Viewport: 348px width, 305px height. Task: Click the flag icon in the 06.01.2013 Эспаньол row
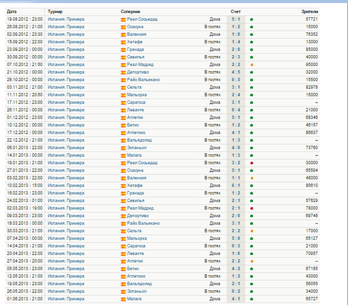123,148
